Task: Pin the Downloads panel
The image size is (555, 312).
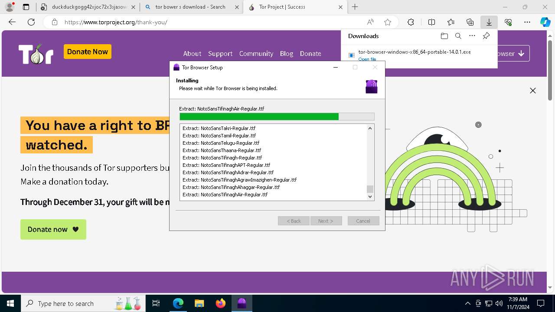Action: click(486, 36)
